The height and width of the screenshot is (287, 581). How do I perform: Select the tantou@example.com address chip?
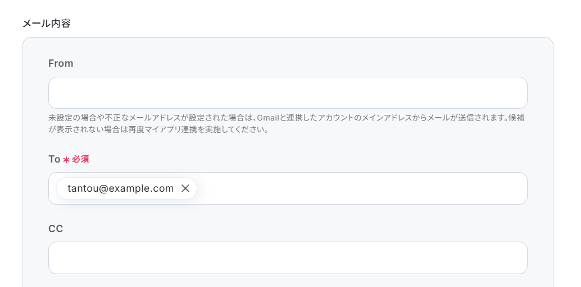120,188
